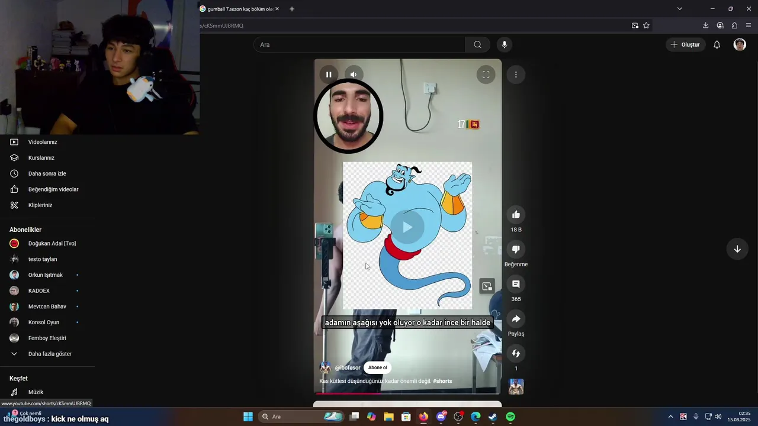Image resolution: width=758 pixels, height=426 pixels.
Task: Open the browser downloads panel
Action: (x=705, y=25)
